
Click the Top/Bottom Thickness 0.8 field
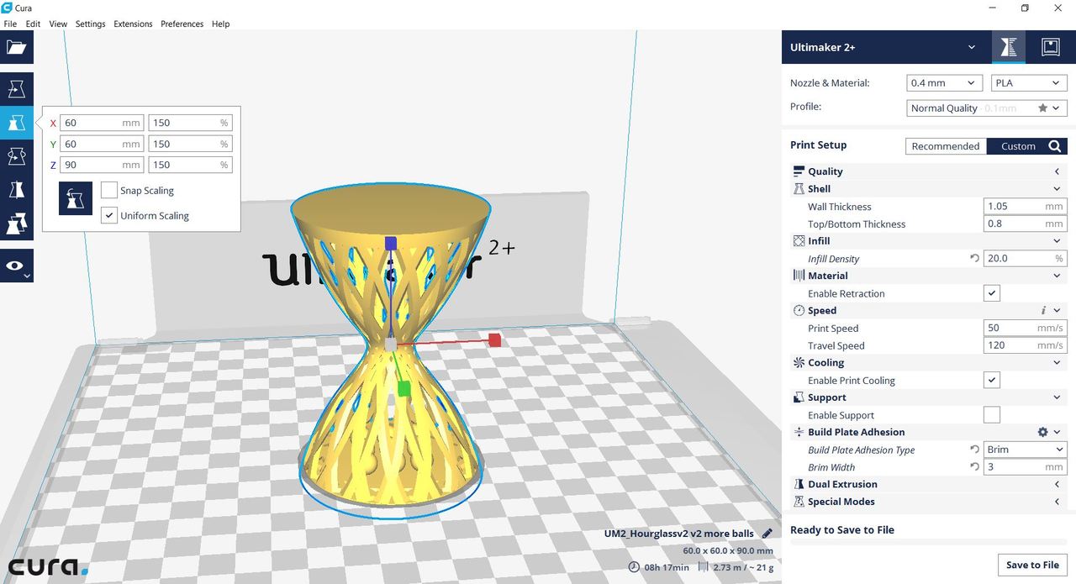[x=1025, y=224]
